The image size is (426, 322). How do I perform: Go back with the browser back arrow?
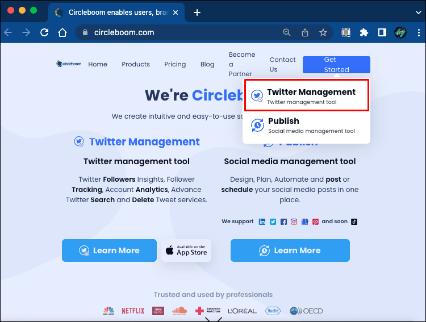pos(8,32)
